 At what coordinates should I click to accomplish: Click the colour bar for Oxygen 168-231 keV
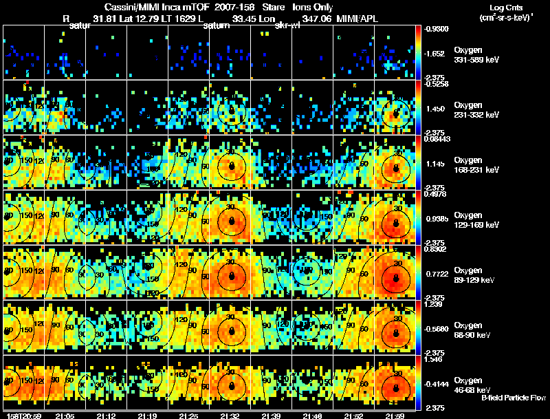click(x=418, y=162)
